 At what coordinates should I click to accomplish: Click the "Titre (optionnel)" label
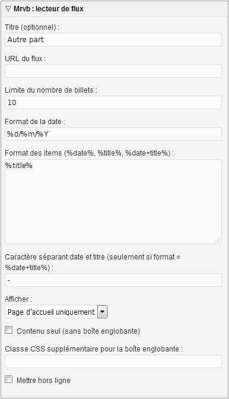32,27
